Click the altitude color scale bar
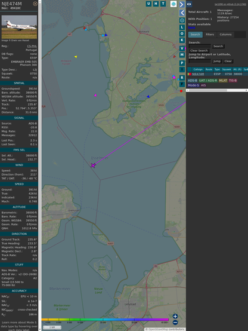The width and height of the screenshot is (248, 331). click(x=105, y=320)
